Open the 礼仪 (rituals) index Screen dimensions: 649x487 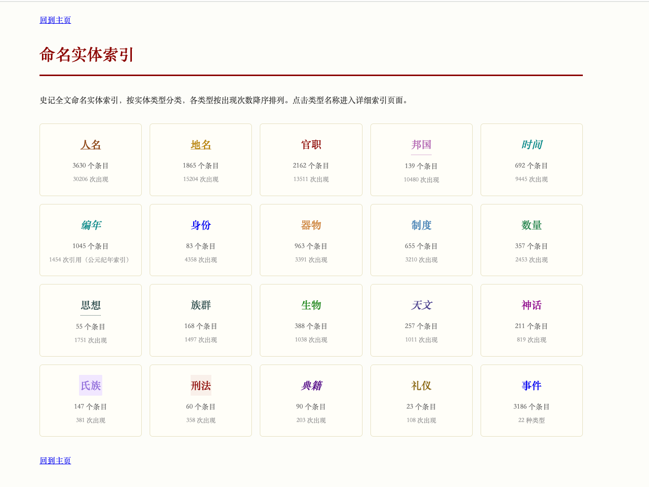tap(421, 386)
